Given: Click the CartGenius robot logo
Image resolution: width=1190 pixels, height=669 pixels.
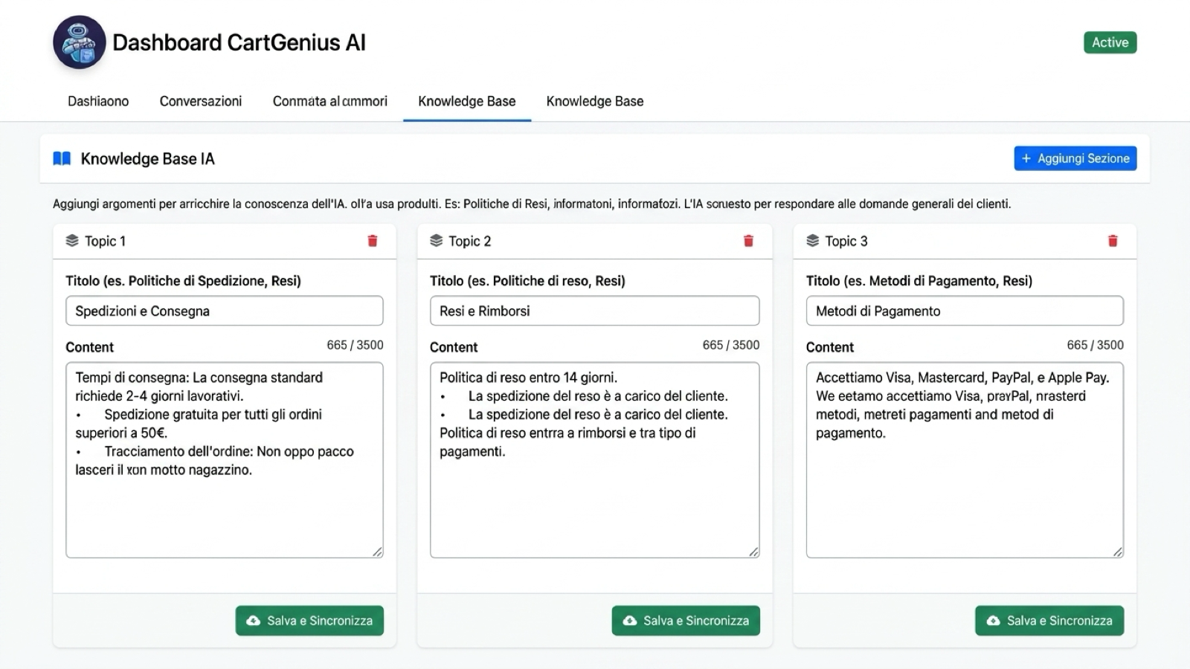Looking at the screenshot, I should 80,42.
